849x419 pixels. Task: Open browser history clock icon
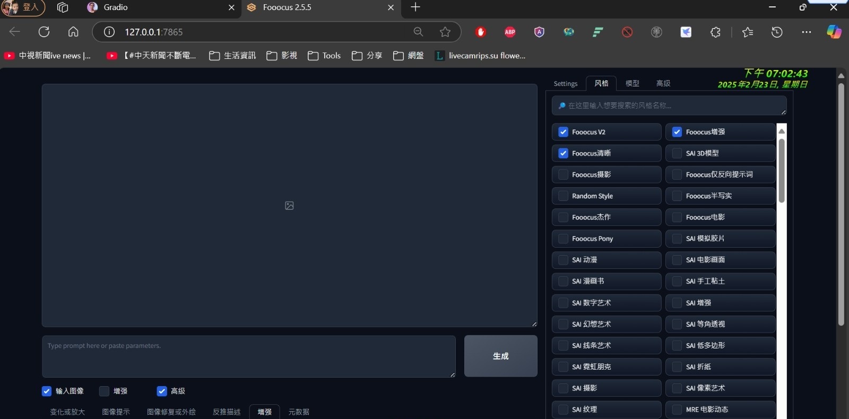click(x=777, y=32)
